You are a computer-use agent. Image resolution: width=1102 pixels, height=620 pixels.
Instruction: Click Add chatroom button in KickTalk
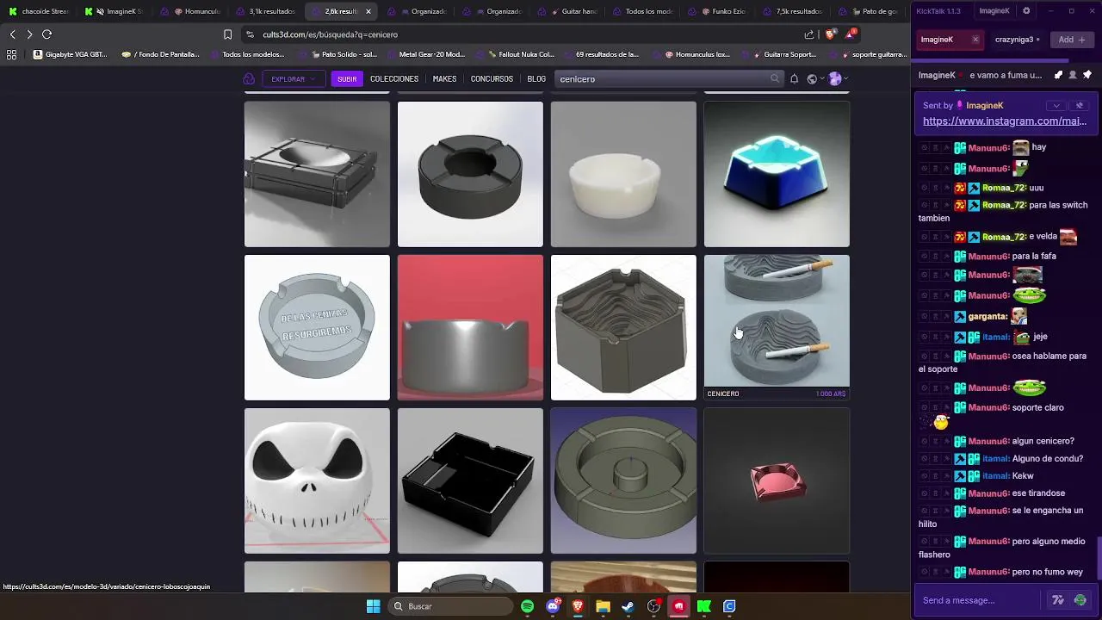pos(1072,40)
